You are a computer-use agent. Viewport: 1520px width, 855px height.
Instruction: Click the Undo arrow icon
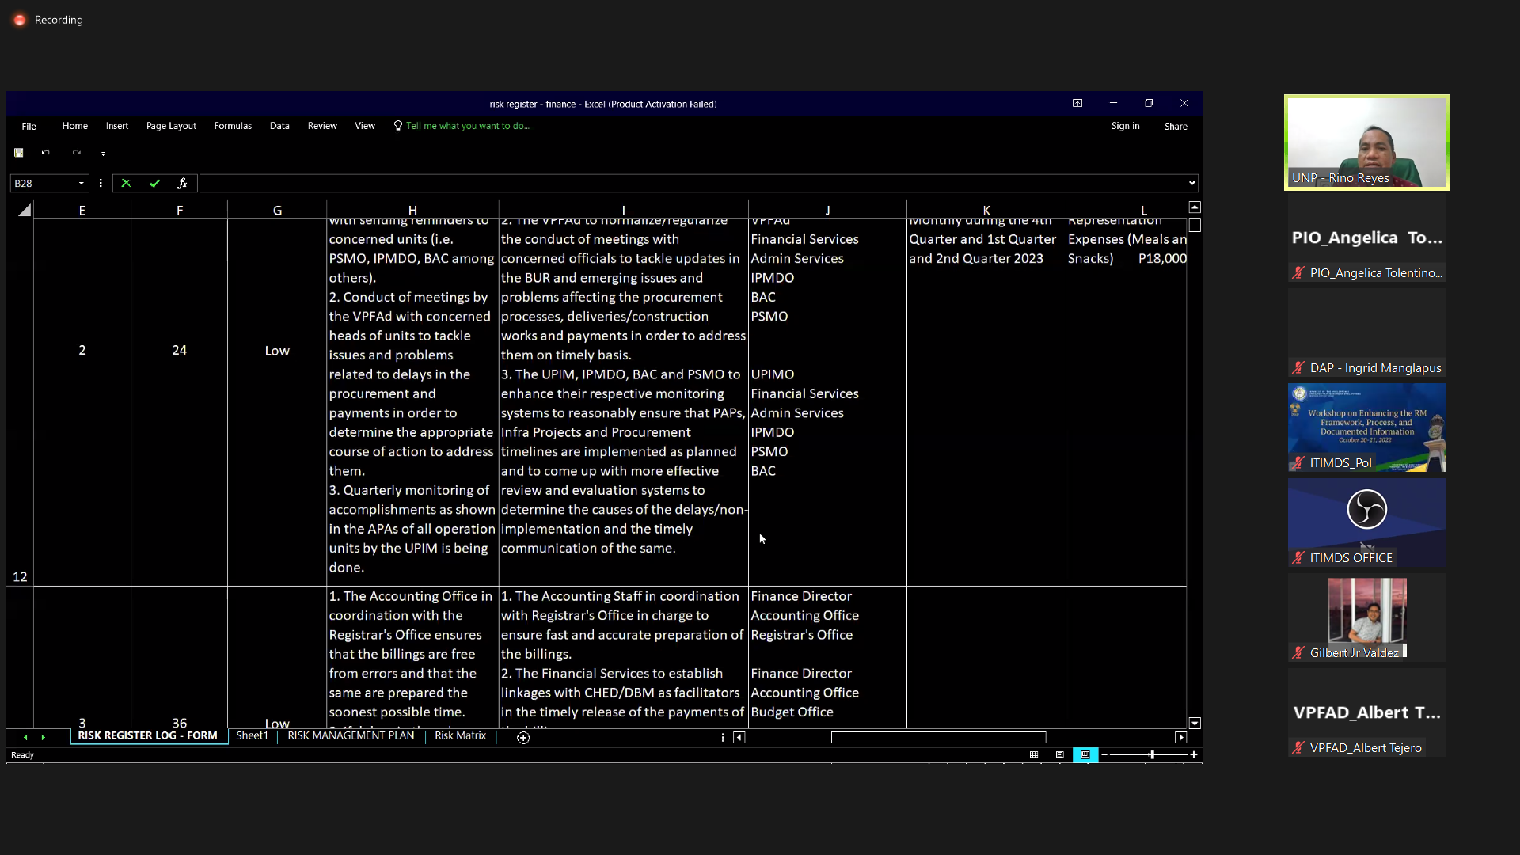[45, 153]
